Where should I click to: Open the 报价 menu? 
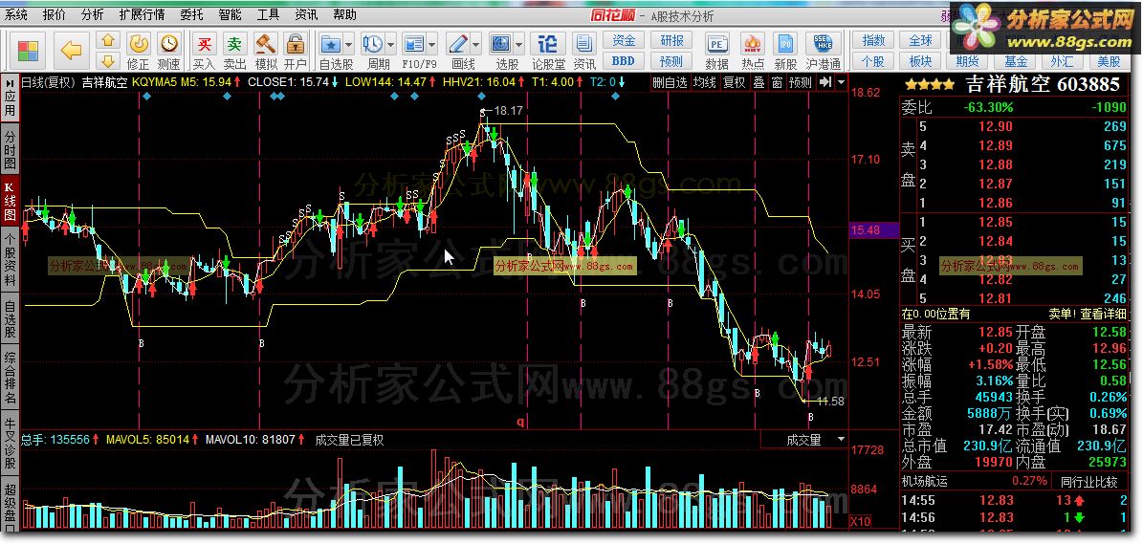[54, 14]
